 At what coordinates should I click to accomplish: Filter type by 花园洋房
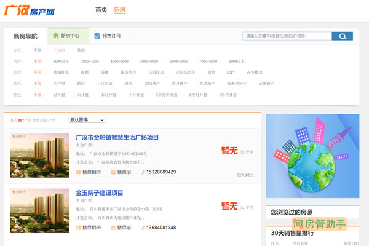click(x=156, y=73)
